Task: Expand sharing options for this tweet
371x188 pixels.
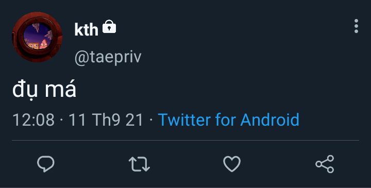Action: (325, 164)
